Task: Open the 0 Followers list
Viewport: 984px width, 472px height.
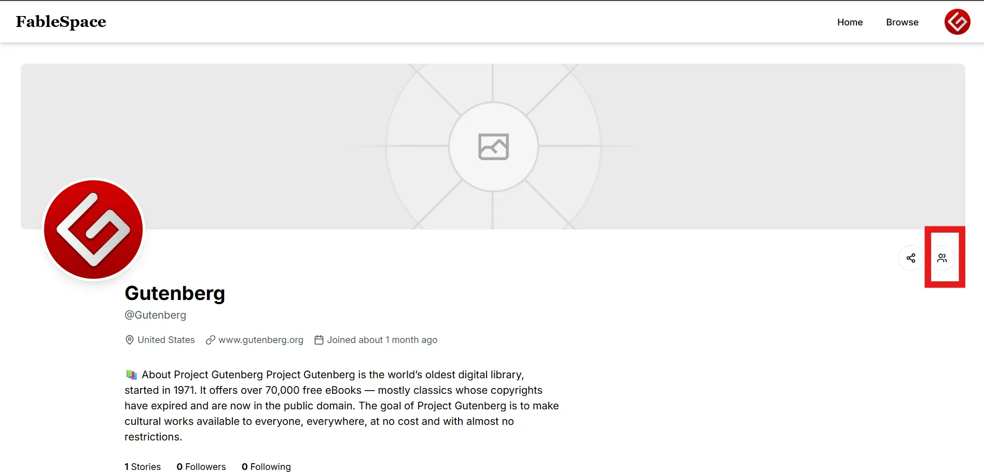Action: (201, 466)
